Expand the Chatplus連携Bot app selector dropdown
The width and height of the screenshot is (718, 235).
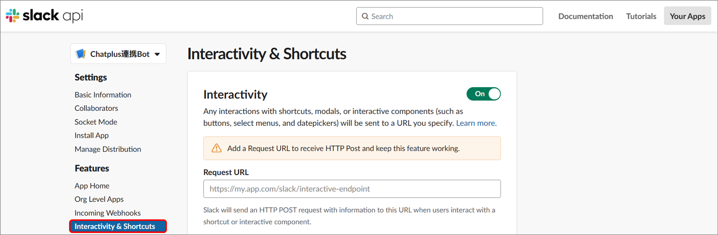click(x=118, y=54)
